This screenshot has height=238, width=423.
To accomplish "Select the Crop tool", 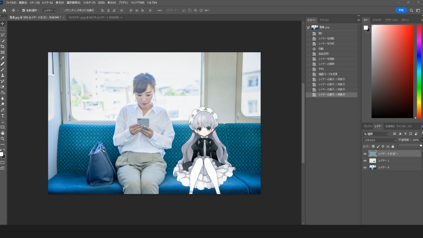I will 3,46.
